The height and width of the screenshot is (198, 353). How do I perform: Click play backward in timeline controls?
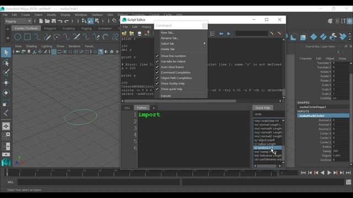323,173
